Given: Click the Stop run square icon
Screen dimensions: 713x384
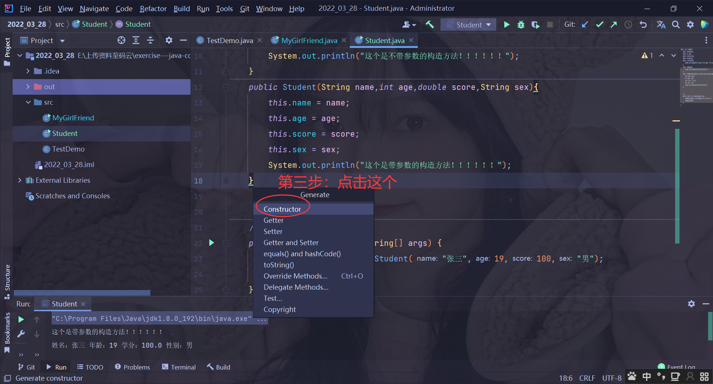Looking at the screenshot, I should (x=550, y=25).
